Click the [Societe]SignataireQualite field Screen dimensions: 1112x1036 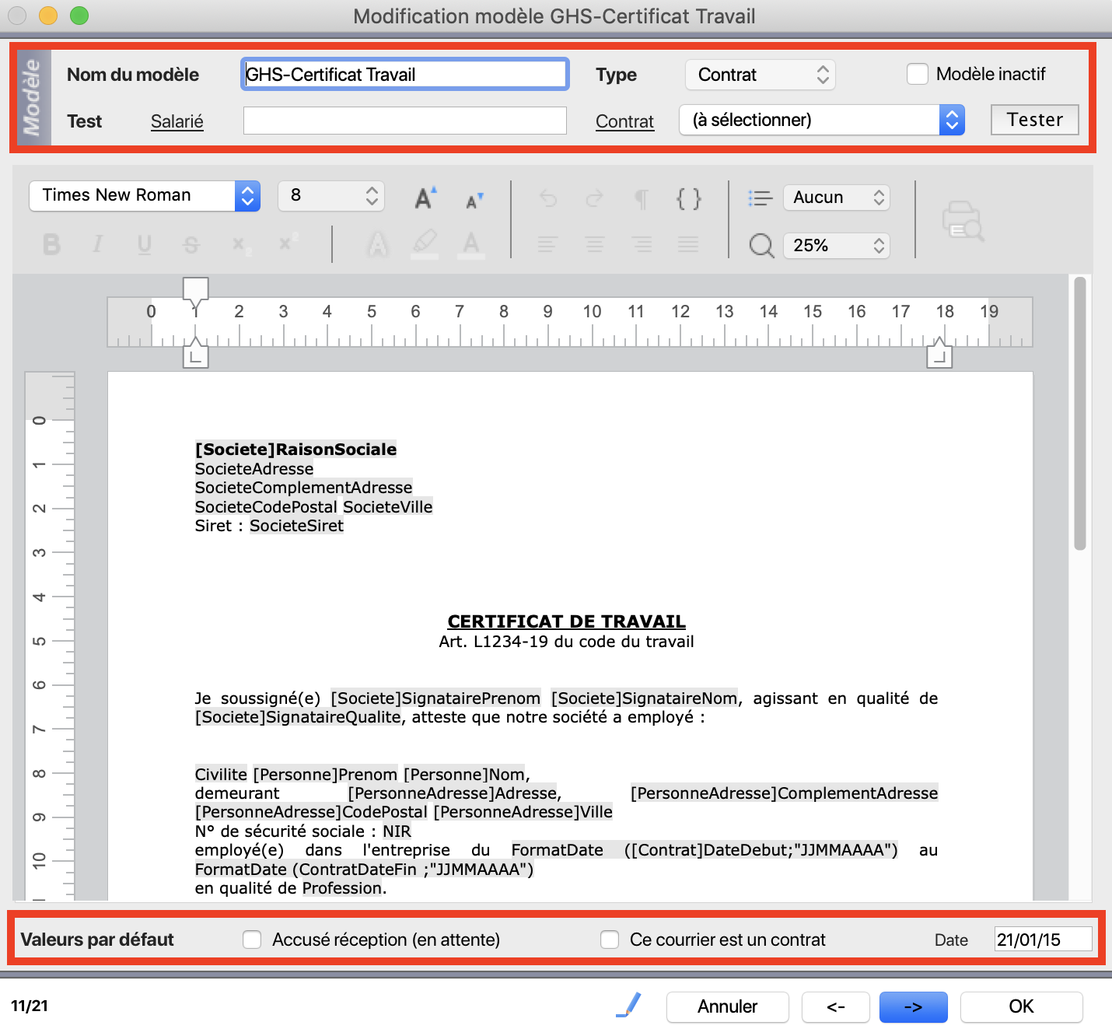click(299, 717)
